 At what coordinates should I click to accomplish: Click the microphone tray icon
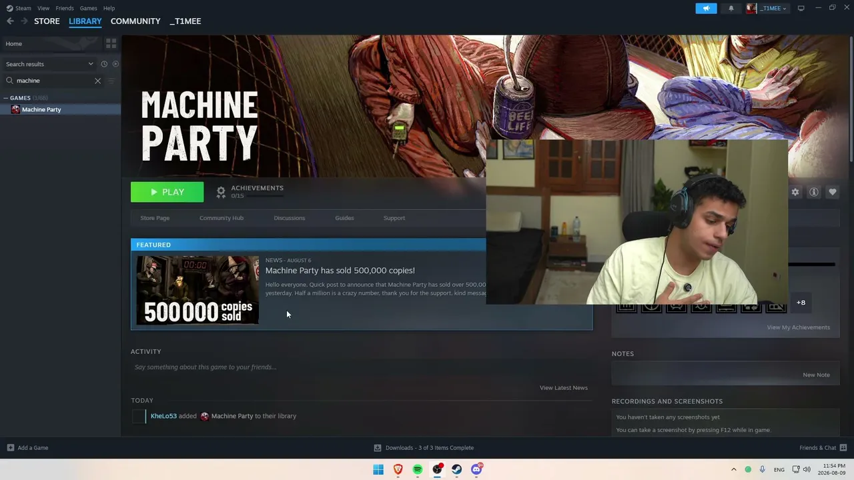[x=763, y=469]
